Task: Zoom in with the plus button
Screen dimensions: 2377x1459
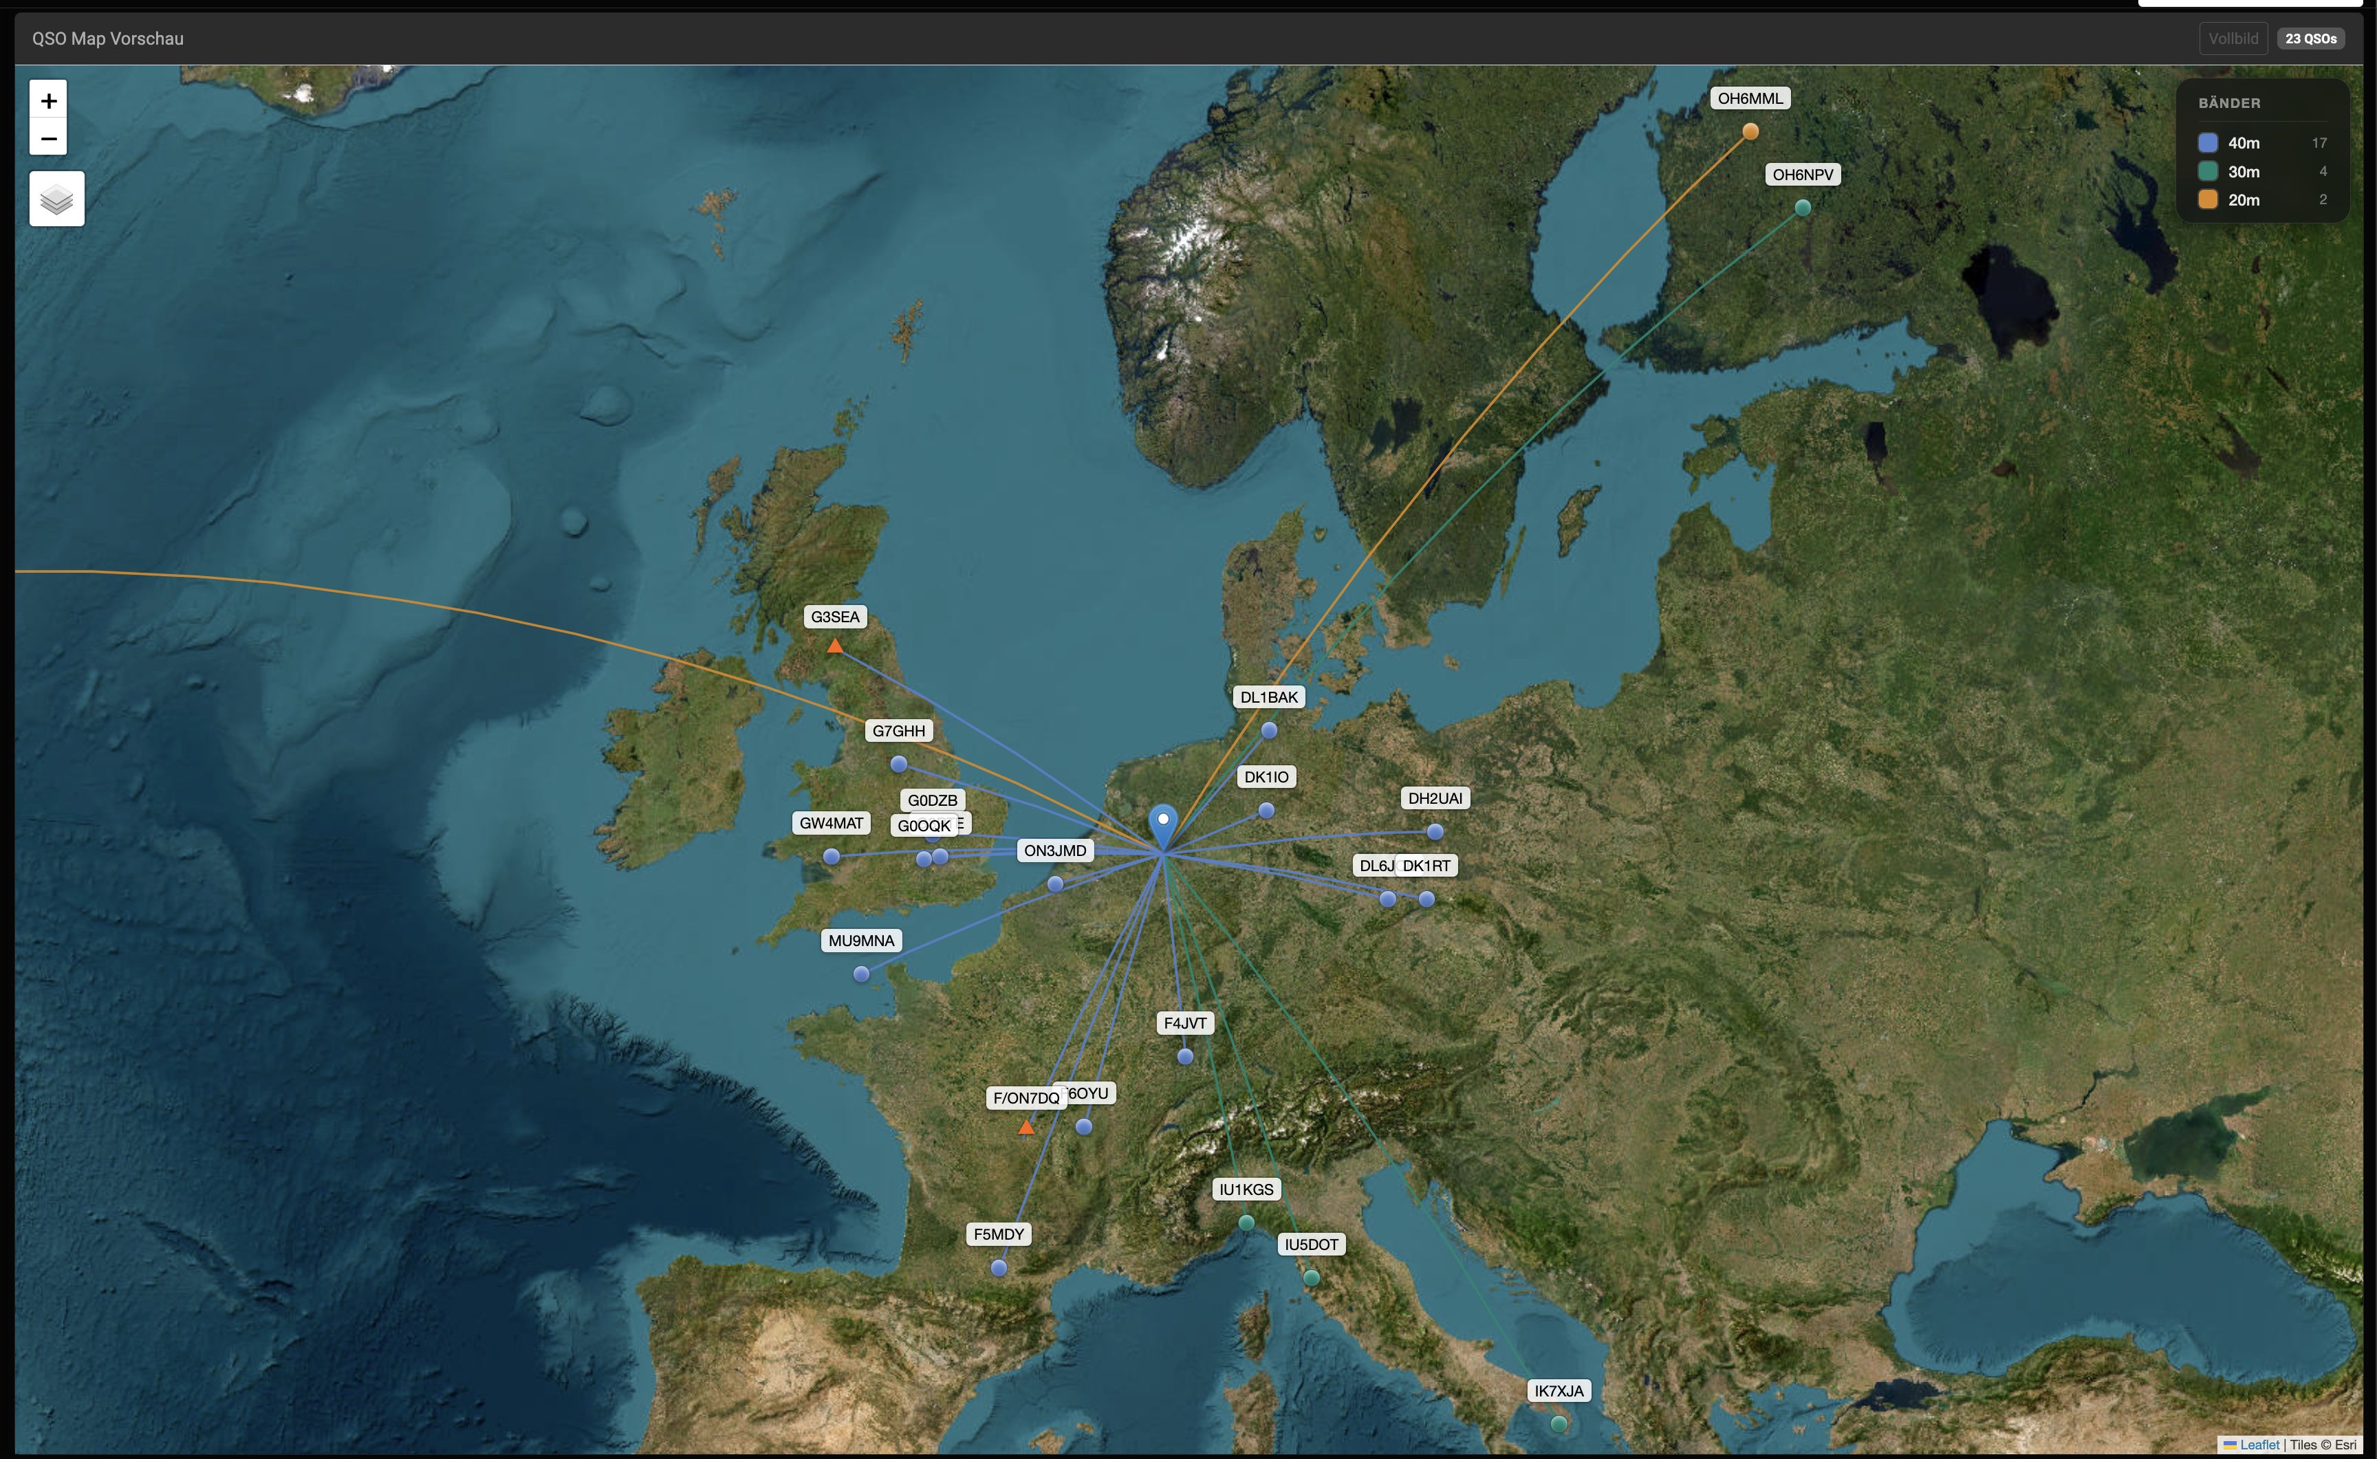Action: click(x=48, y=100)
